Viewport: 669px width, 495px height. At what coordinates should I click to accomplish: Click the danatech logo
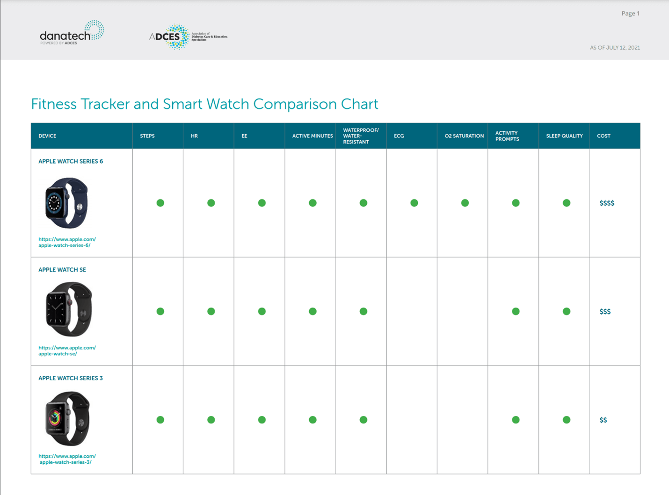point(72,33)
